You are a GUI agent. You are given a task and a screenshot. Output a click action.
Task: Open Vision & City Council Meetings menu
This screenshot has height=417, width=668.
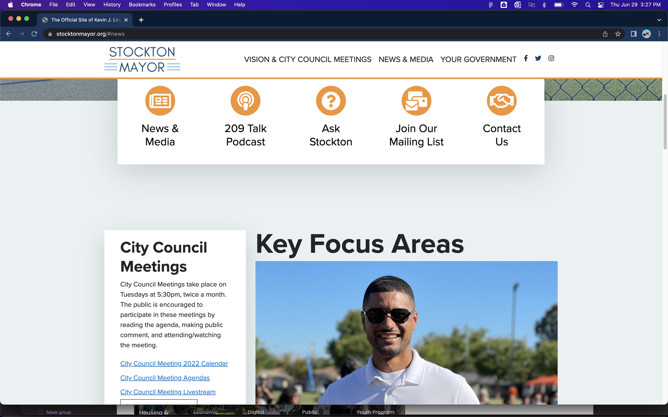pyautogui.click(x=307, y=59)
